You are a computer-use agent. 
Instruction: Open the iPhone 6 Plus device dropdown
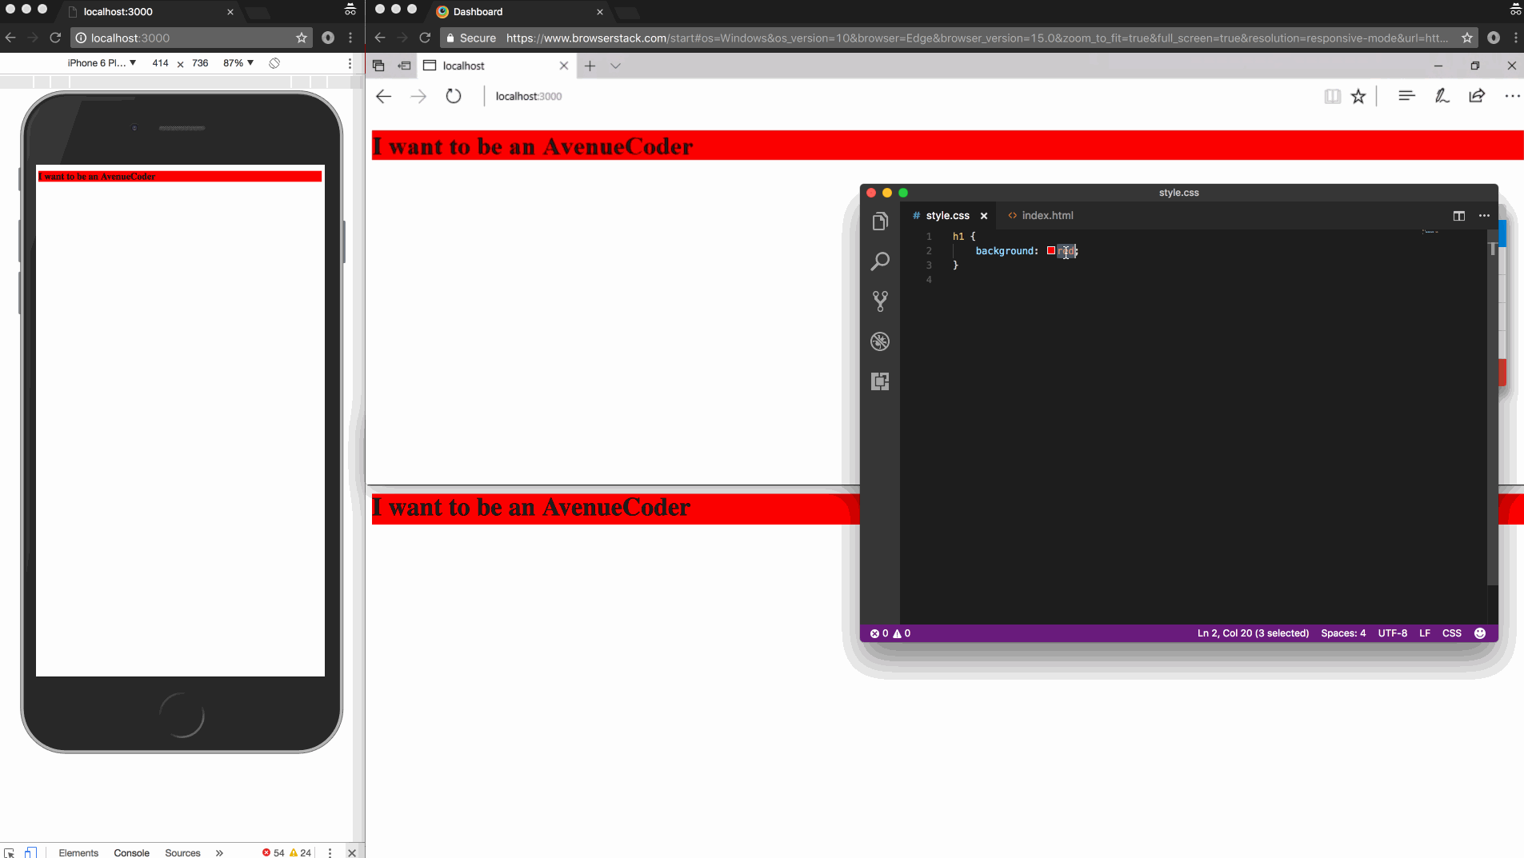coord(102,62)
